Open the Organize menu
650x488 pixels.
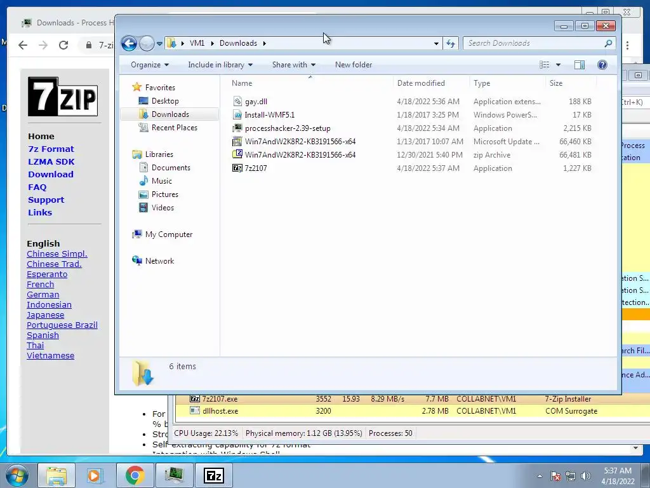tap(150, 65)
